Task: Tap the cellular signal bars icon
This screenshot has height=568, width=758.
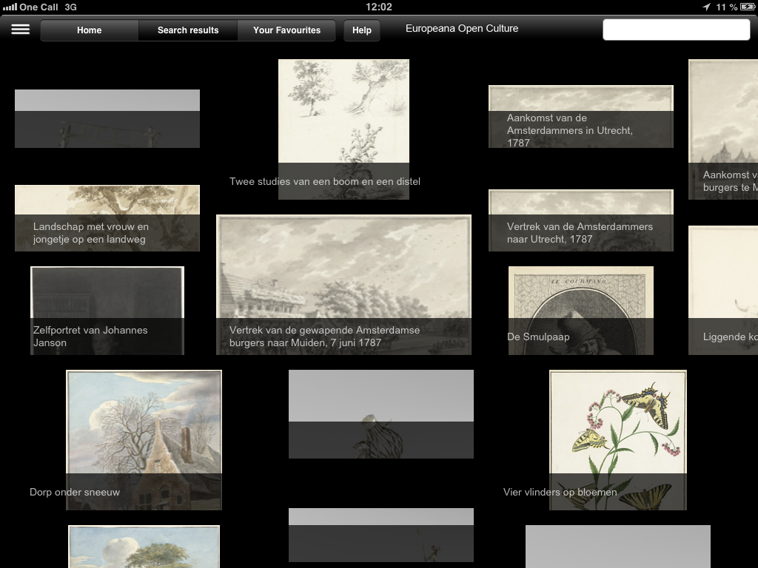Action: (x=10, y=7)
